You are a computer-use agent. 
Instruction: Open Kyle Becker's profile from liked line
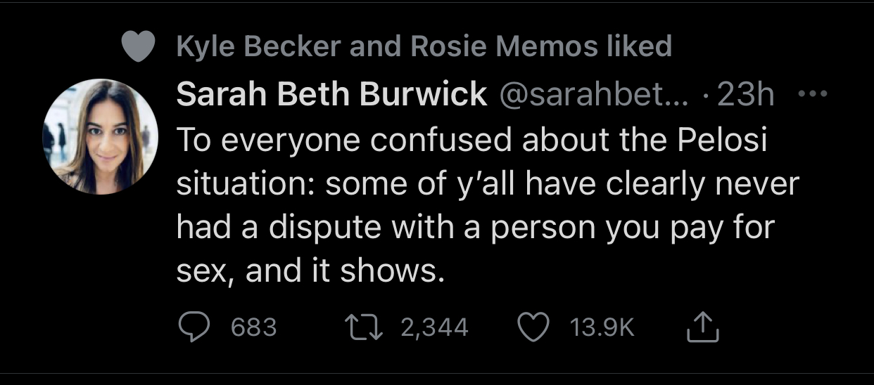click(x=259, y=47)
